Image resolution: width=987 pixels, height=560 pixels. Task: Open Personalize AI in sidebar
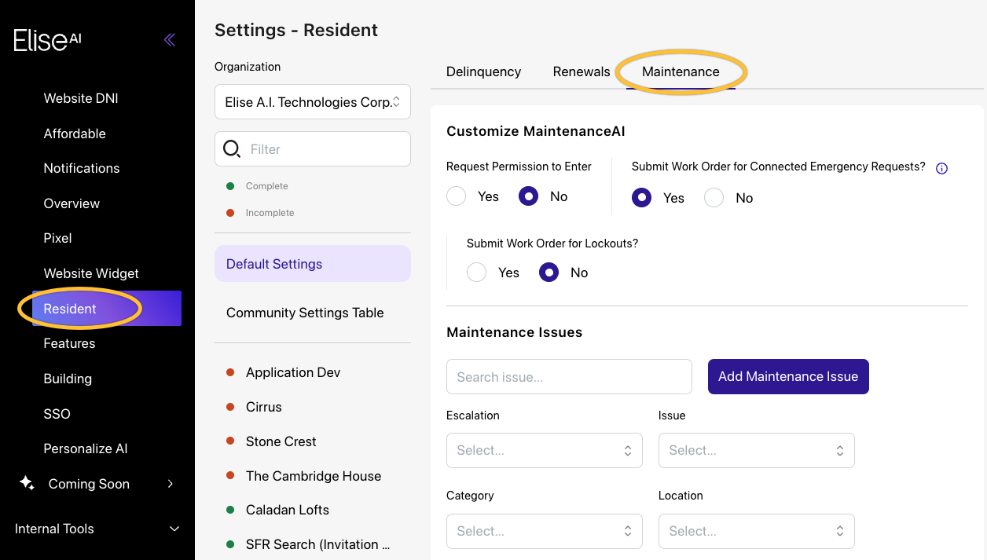[86, 448]
